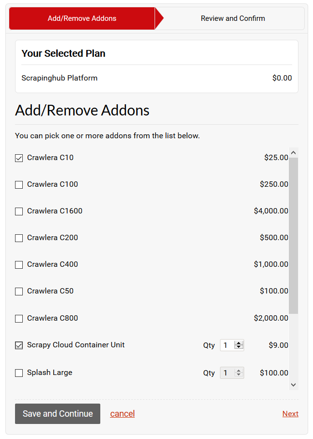Click the $500.00 price for Crawlera C200
Screen dimensions: 313x439
(x=274, y=237)
